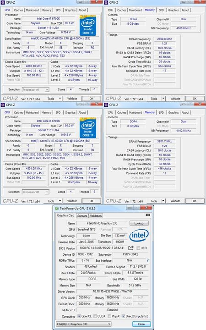The height and width of the screenshot is (330, 206).
Task: Click multiplier value x 40.0 ( 8 - 42 )
Action: (x=34, y=71)
